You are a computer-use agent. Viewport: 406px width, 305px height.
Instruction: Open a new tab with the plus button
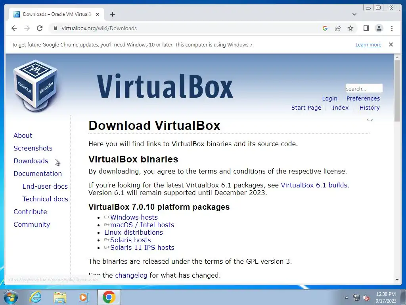tap(112, 14)
